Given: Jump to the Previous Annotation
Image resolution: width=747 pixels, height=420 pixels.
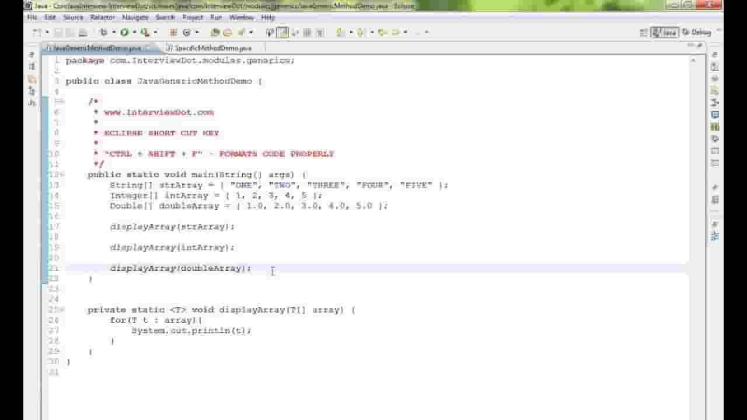Looking at the screenshot, I should 361,33.
